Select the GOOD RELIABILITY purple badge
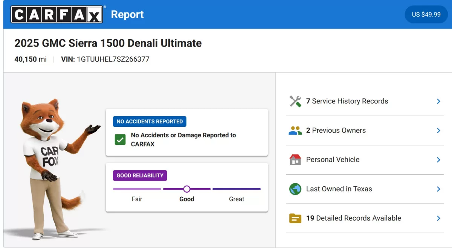Screen dimensions: 452x248 [x=140, y=175]
